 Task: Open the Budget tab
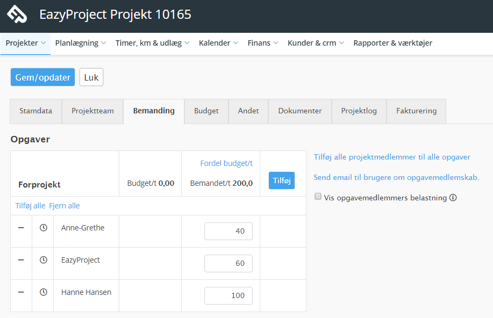(206, 111)
